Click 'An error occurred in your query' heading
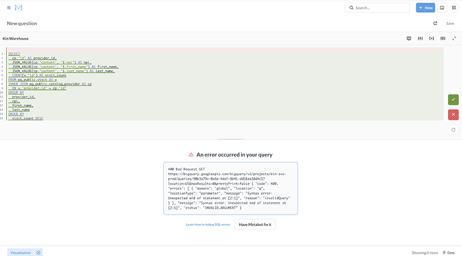This screenshot has width=462, height=256. point(234,154)
